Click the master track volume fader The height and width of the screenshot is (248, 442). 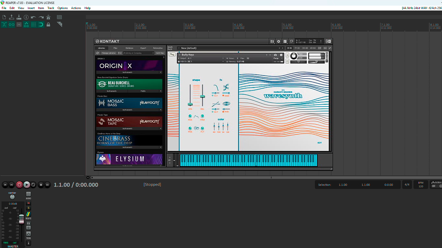pos(21,219)
